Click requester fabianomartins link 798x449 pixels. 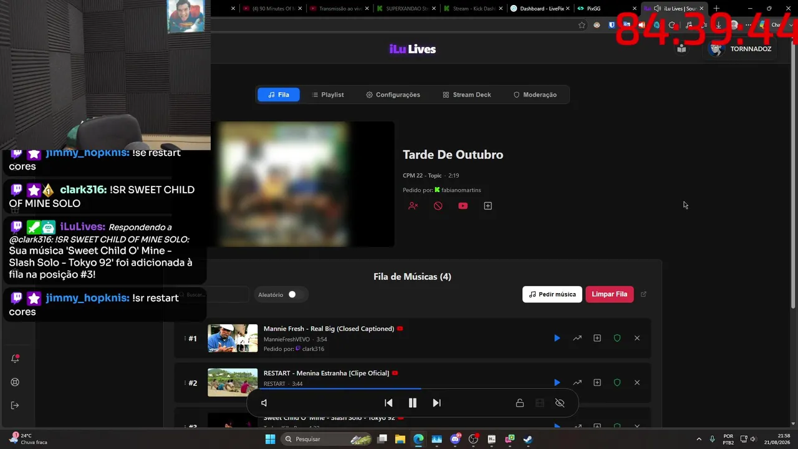(461, 190)
